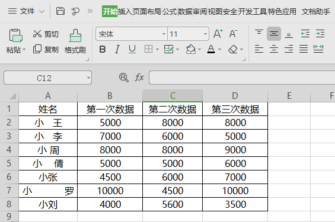Select cell containing 姓名
This screenshot has width=335, height=222.
48,109
